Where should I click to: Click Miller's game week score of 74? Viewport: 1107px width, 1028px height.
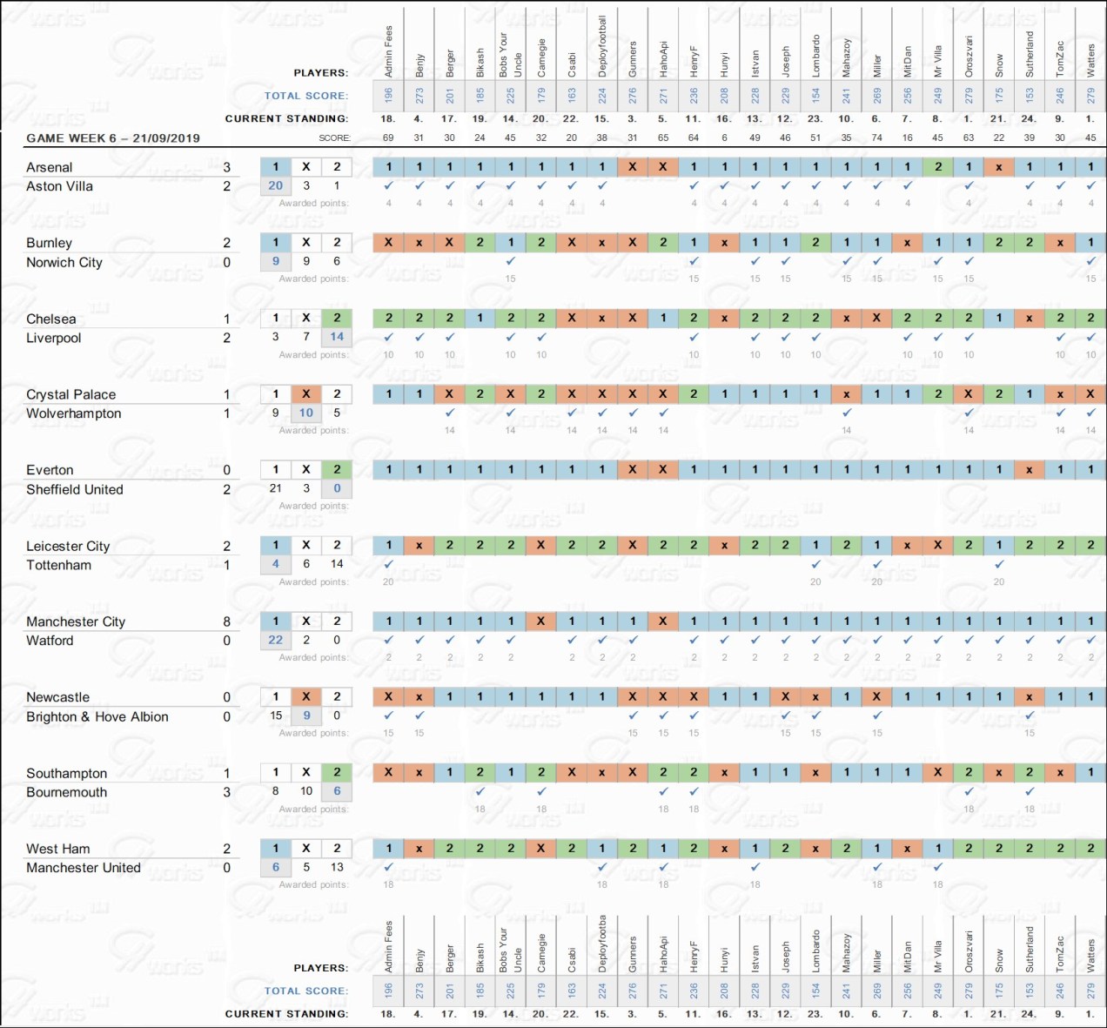(876, 138)
